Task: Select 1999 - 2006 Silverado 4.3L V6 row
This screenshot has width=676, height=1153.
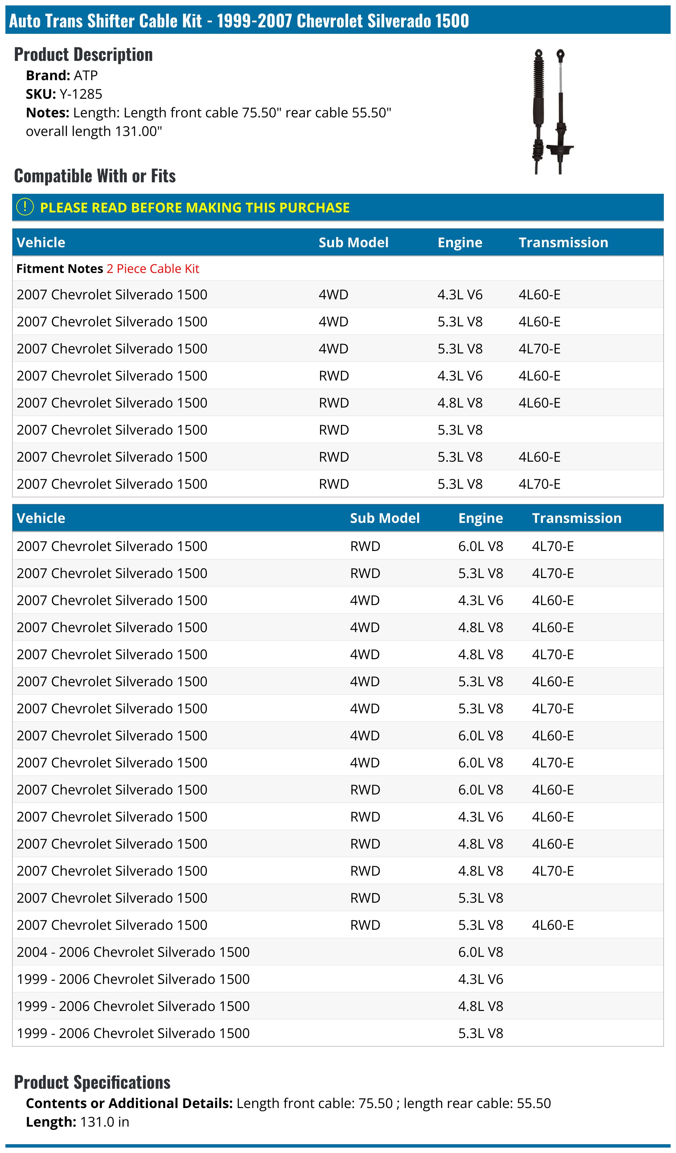Action: tap(338, 979)
